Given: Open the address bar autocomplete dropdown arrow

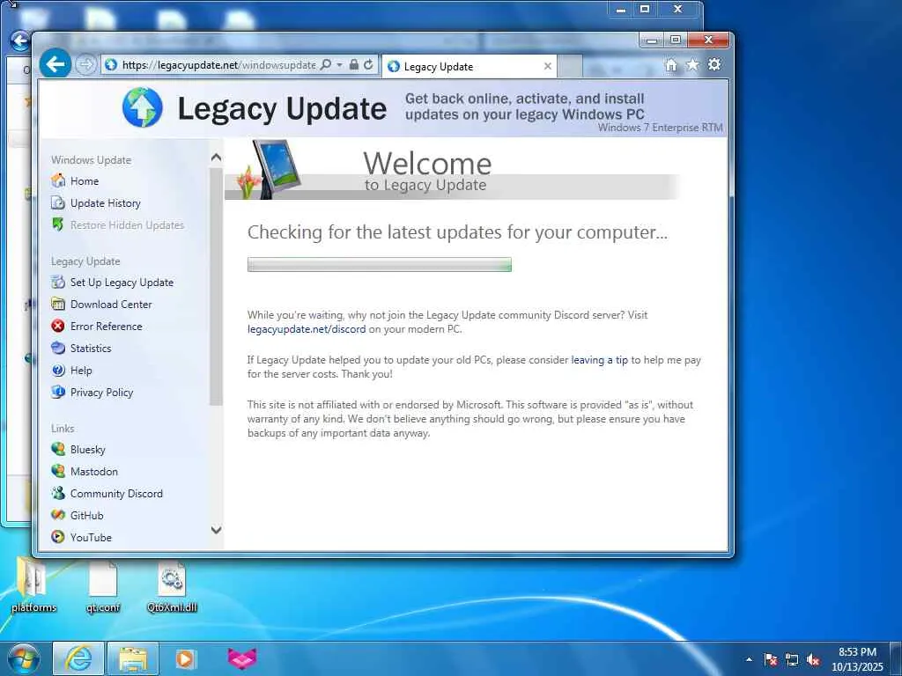Looking at the screenshot, I should pyautogui.click(x=339, y=65).
